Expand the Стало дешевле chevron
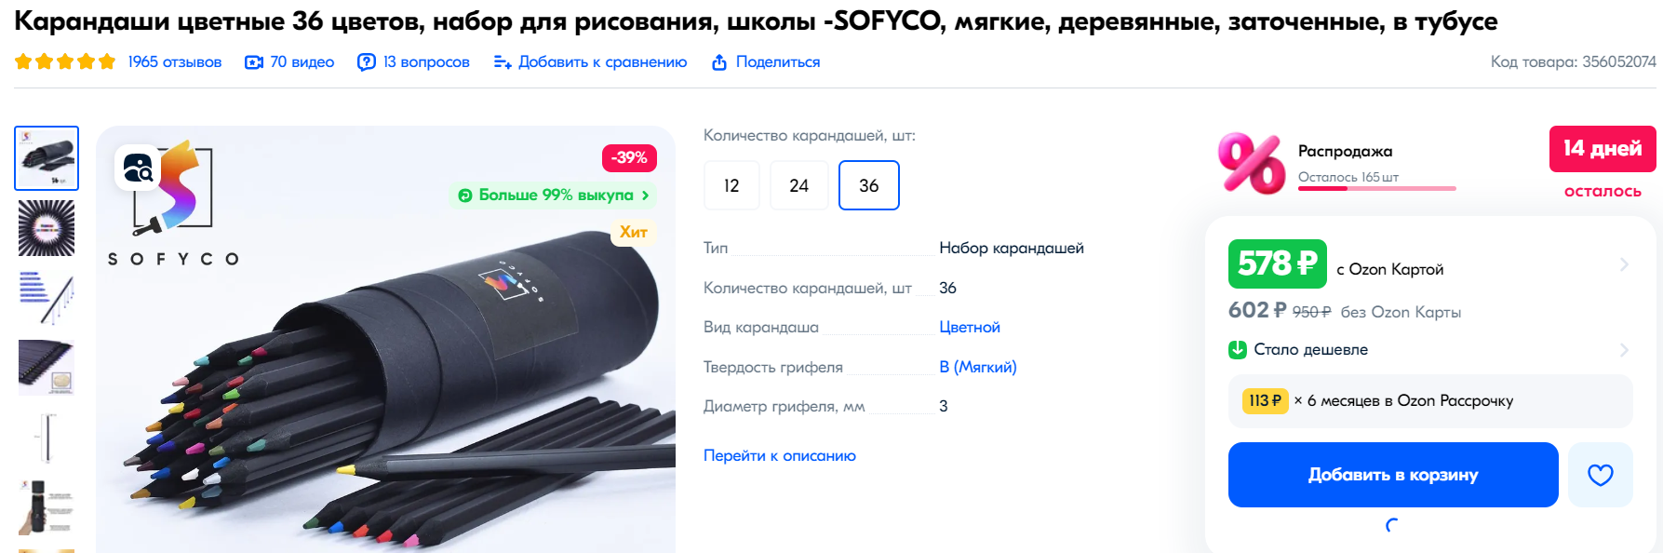Screen dimensions: 1663x553 tap(1624, 350)
